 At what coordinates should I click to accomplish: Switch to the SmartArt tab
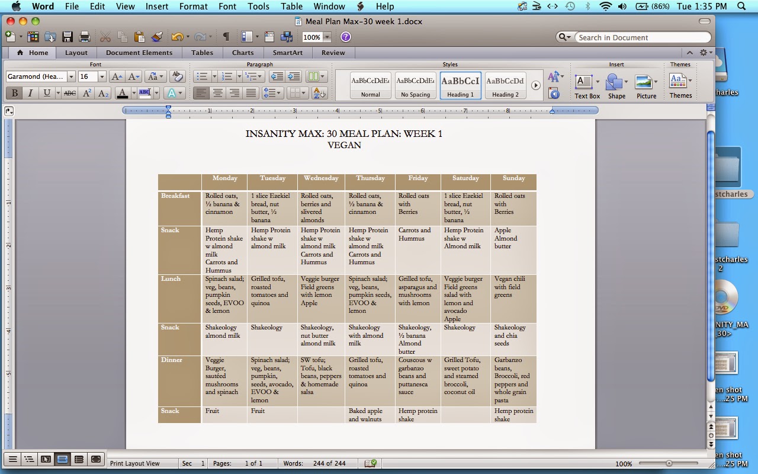tap(288, 53)
